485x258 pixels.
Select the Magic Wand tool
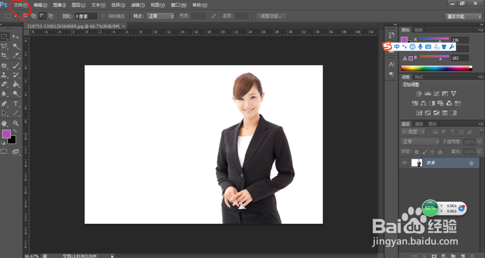click(x=16, y=46)
